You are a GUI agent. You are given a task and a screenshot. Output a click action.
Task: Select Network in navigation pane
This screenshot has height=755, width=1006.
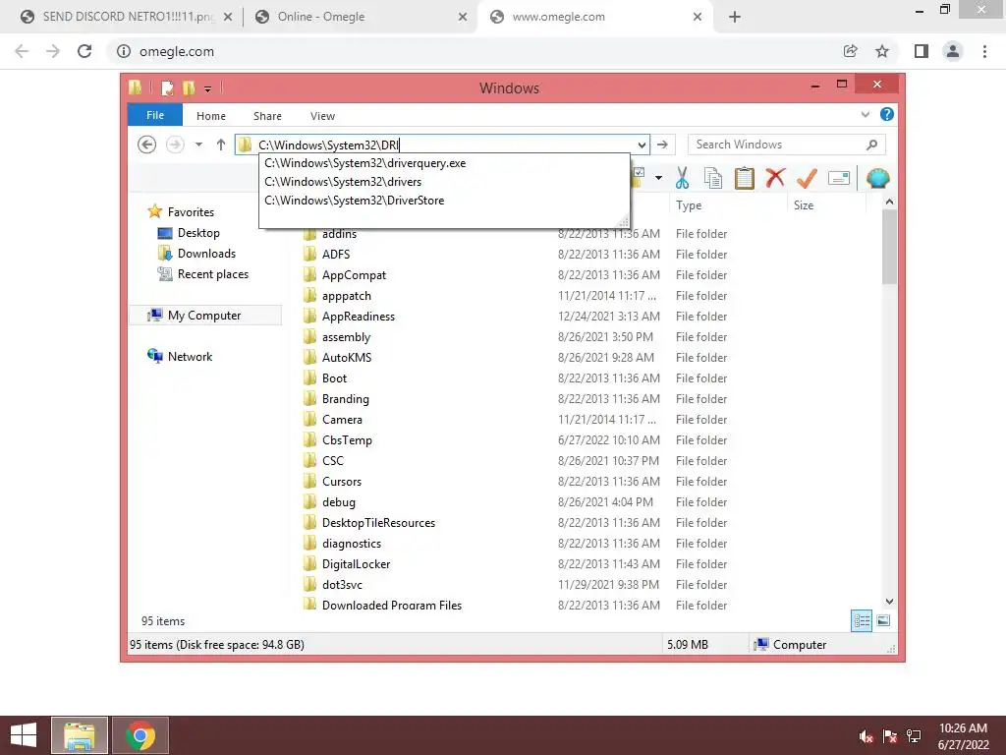[190, 356]
